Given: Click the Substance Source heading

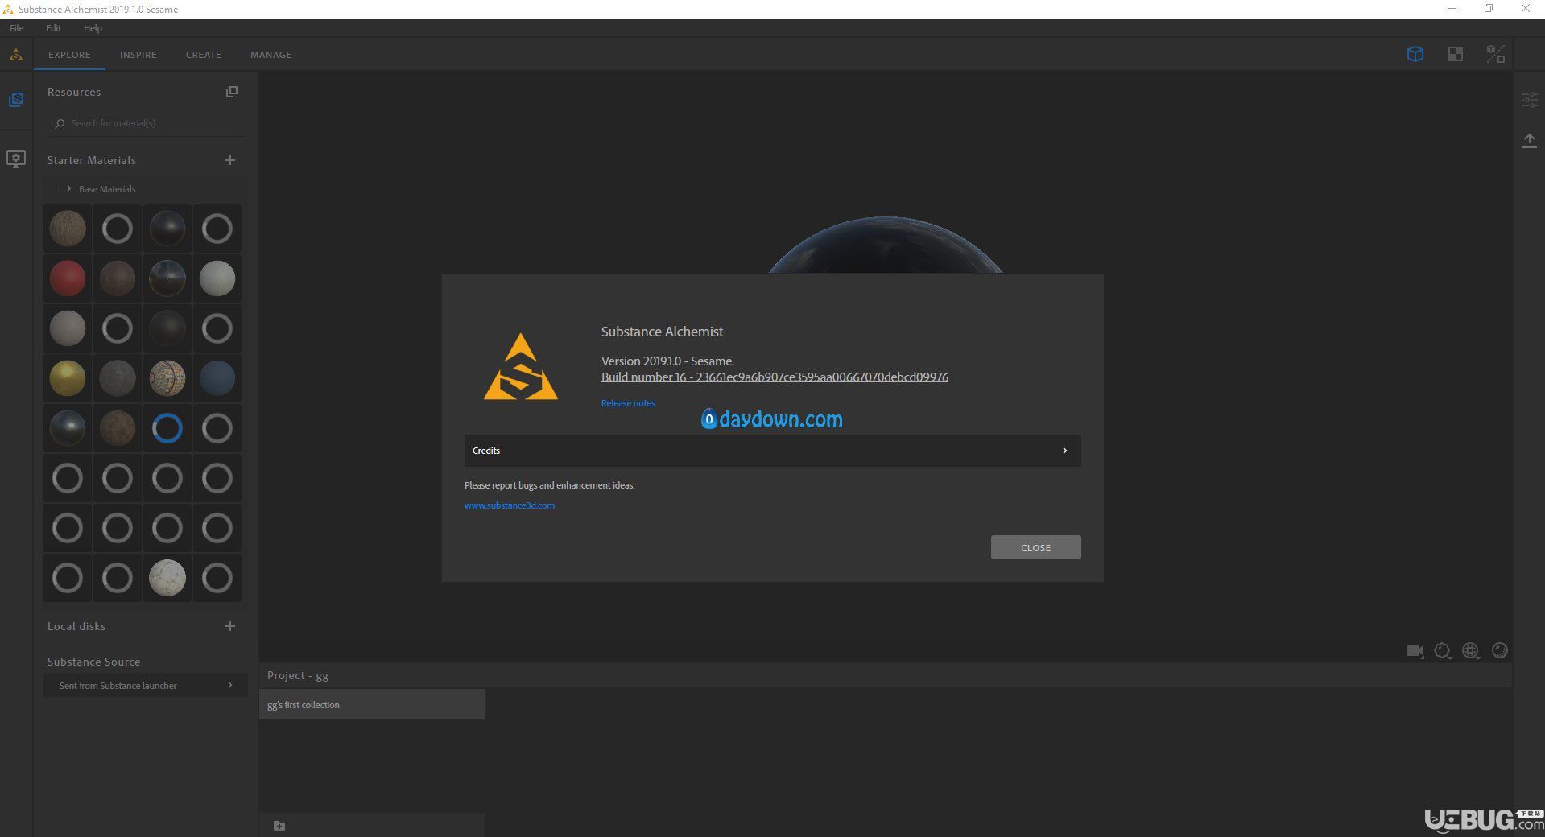Looking at the screenshot, I should [93, 662].
